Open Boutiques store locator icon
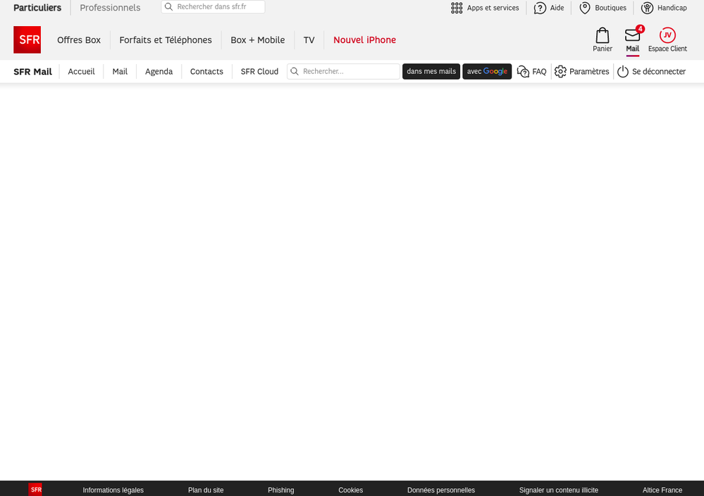This screenshot has height=496, width=704. (584, 8)
